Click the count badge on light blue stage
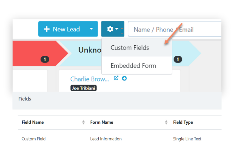This screenshot has width=244, height=164. pyautogui.click(x=178, y=59)
